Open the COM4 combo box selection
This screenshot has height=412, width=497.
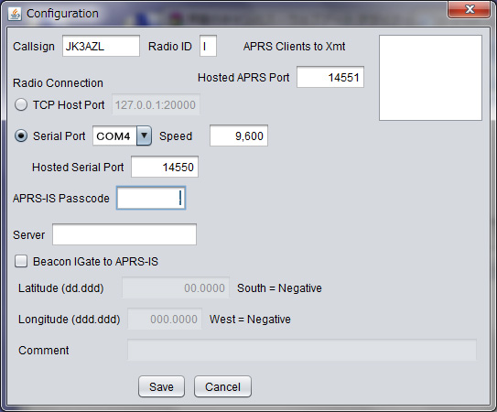122,136
